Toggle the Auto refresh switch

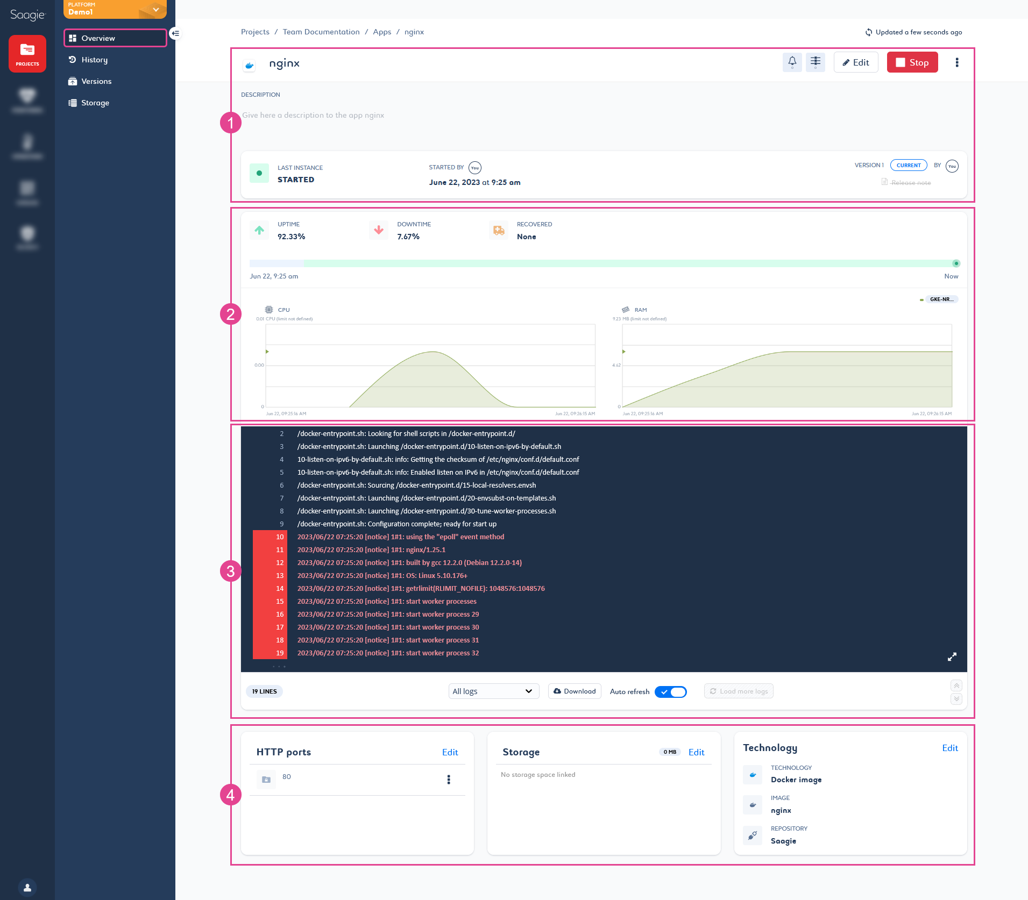coord(671,692)
